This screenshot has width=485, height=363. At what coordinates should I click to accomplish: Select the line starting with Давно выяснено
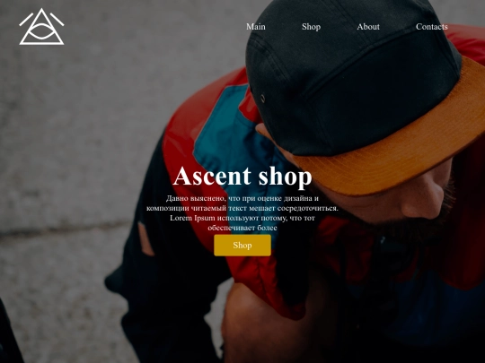[x=242, y=198]
